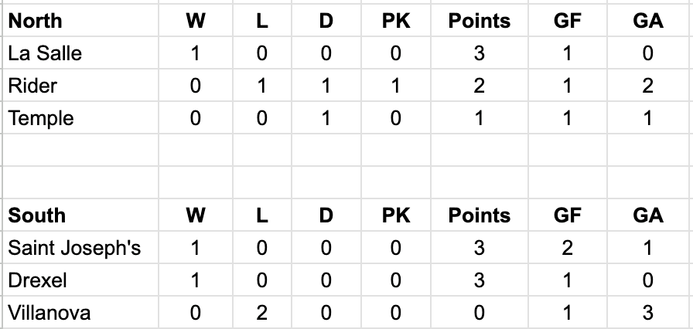Viewport: 693px width, 329px height.
Task: Select the Saint Joseph's cell
Action: 80,248
